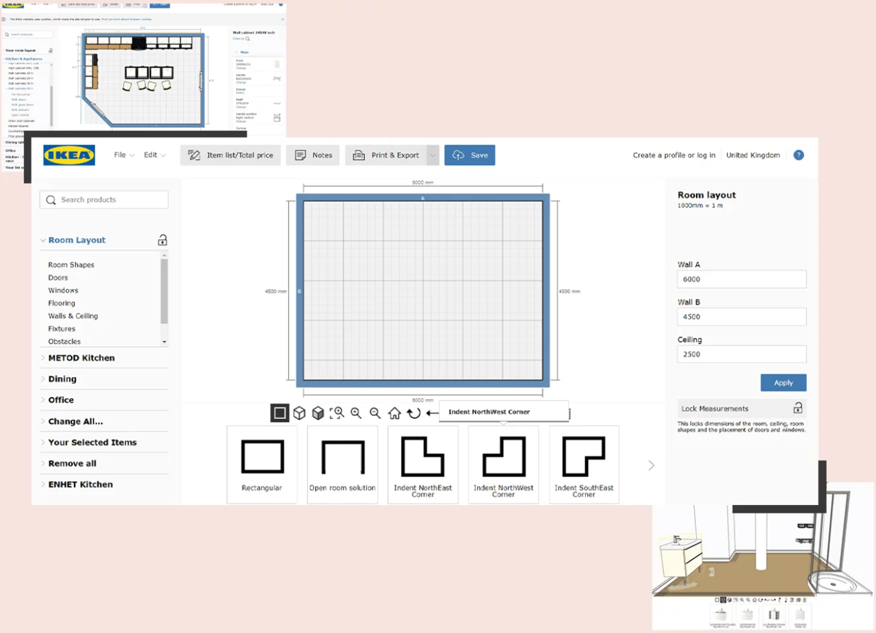Click the zoom out magnifier
This screenshot has height=633, width=876.
coord(375,413)
